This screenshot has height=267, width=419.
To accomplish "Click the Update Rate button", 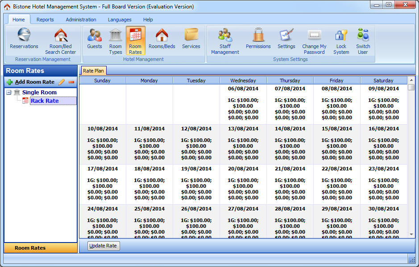I will coord(104,246).
